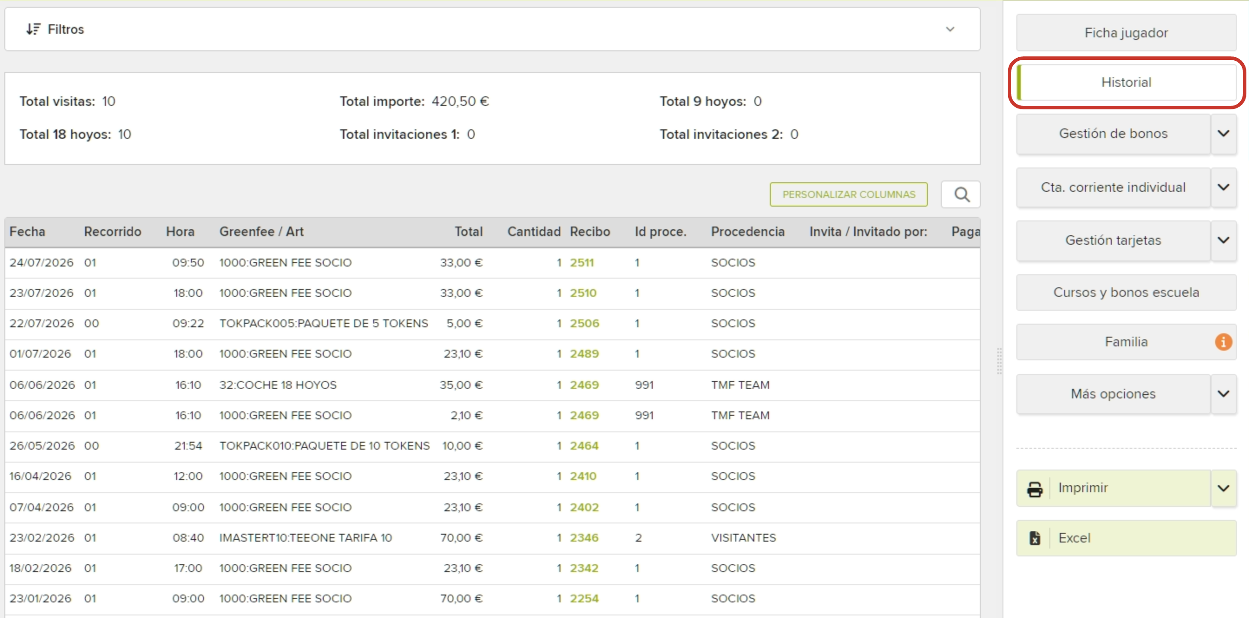Export the history with the Excel button

click(1126, 538)
